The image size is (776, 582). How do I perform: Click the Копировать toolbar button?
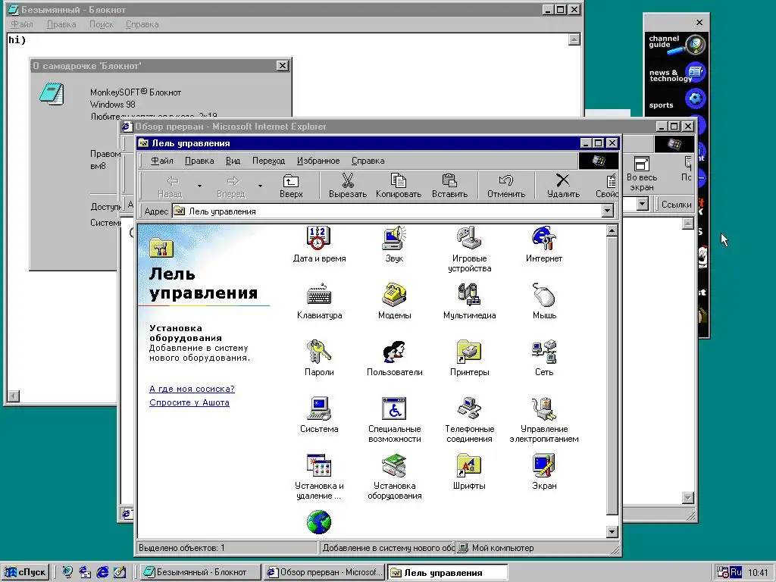(x=399, y=186)
